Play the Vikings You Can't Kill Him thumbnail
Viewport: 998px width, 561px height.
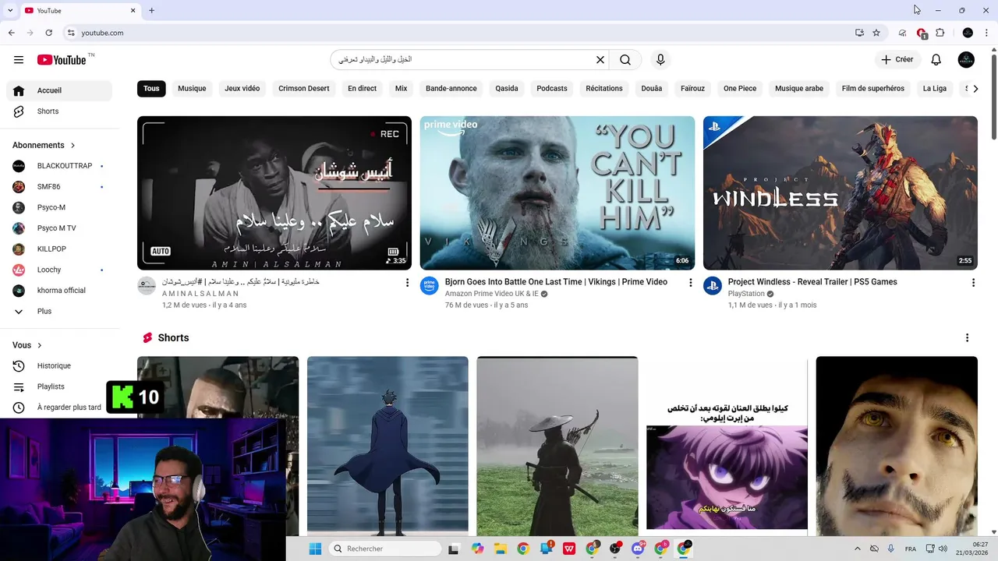[557, 193]
